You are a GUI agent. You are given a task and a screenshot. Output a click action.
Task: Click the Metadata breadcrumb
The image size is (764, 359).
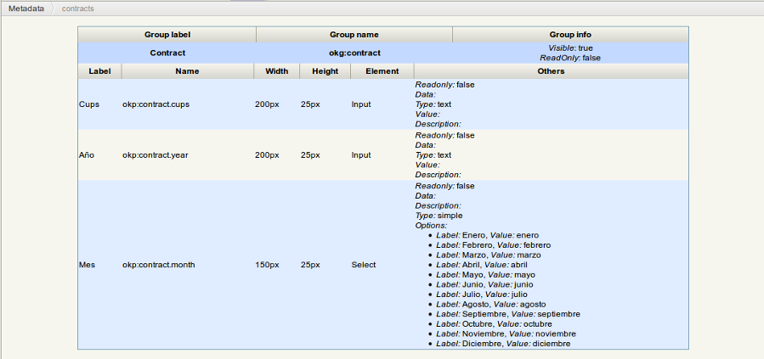tap(26, 8)
